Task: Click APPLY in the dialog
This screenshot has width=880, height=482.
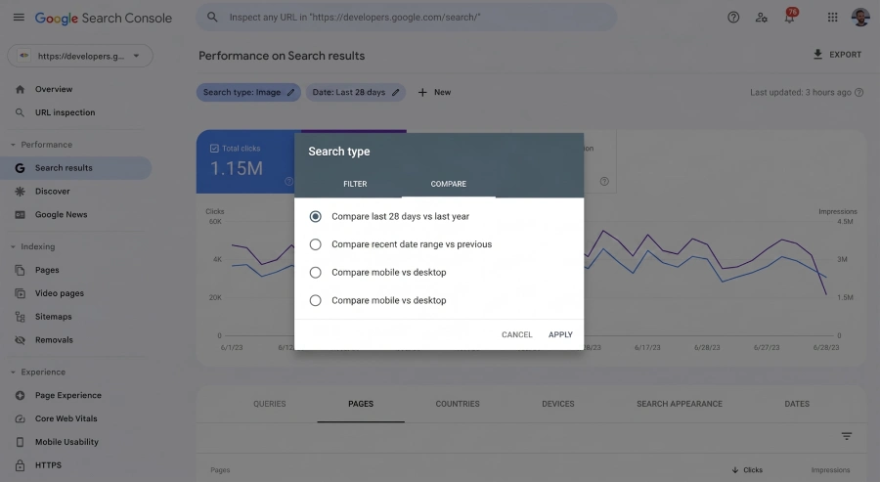Action: (x=560, y=335)
